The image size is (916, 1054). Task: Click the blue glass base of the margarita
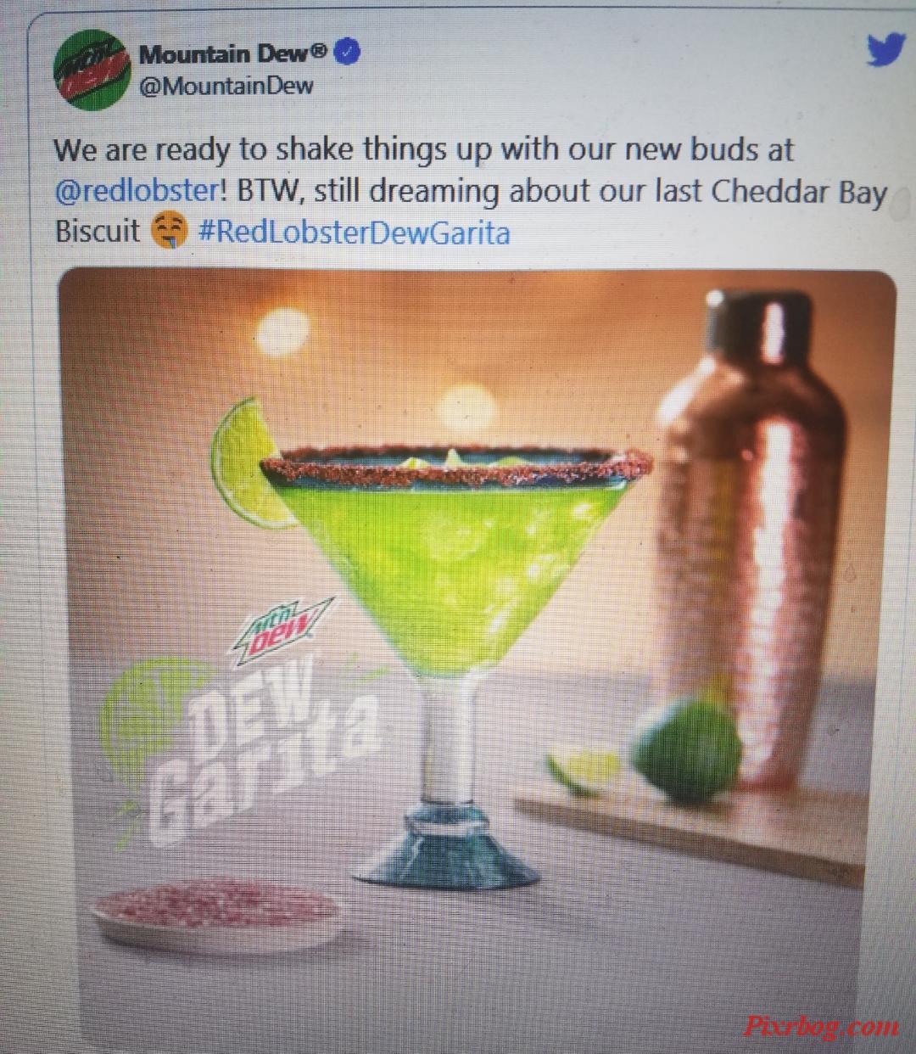455,850
